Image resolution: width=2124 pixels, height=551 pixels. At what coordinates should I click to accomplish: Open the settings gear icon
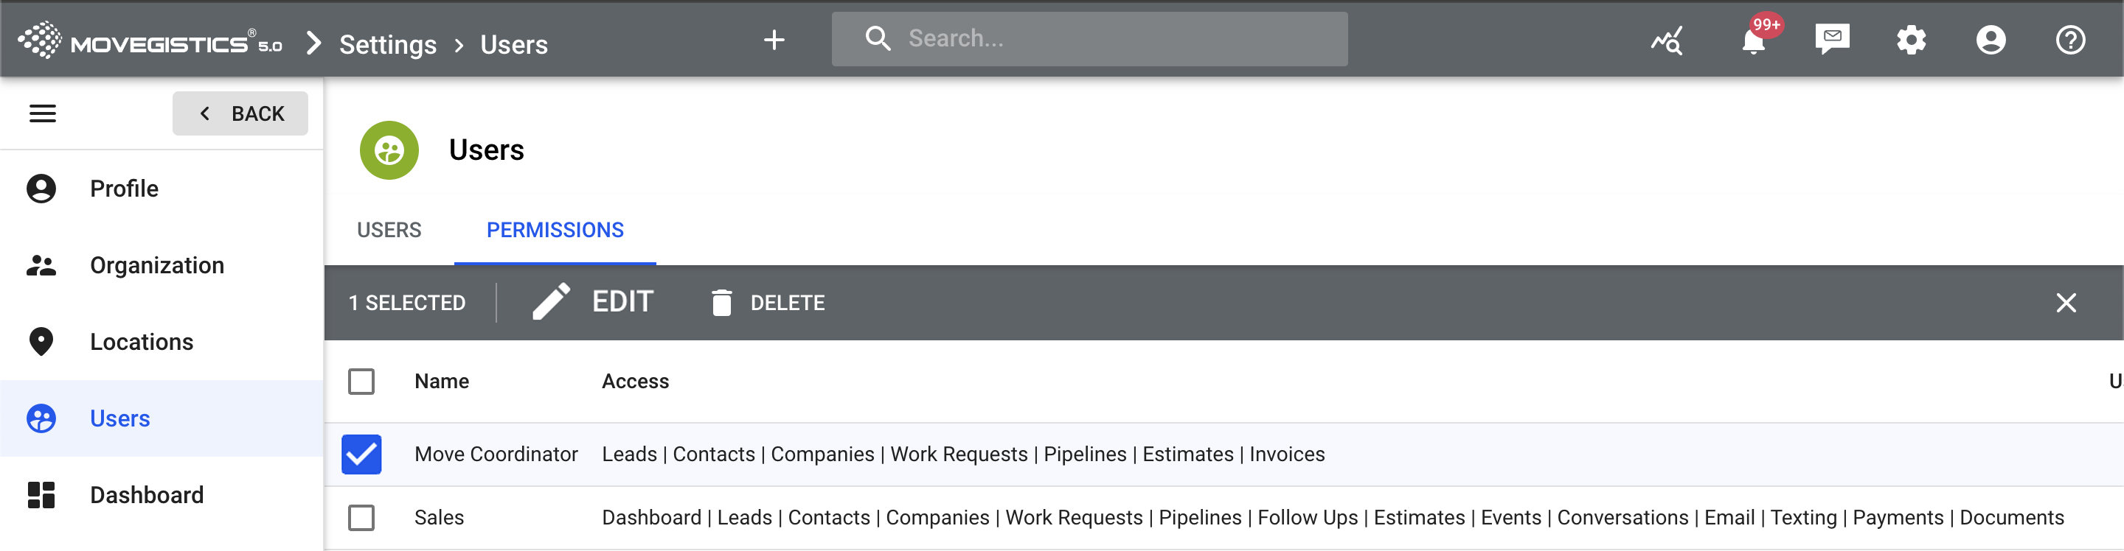(x=1910, y=40)
